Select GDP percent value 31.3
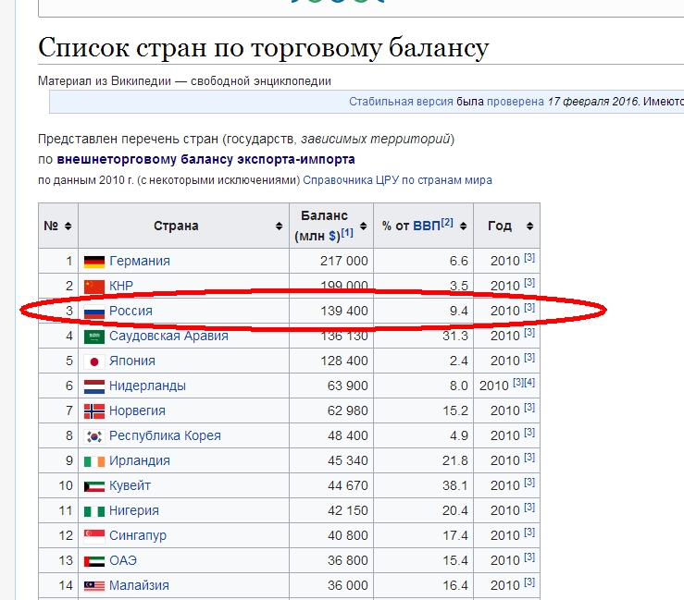 [x=455, y=336]
